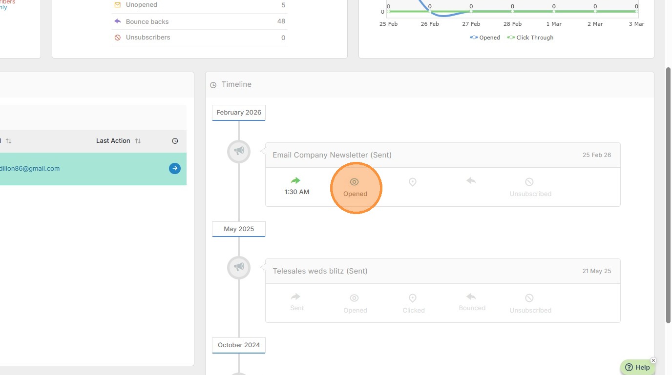672x375 pixels.
Task: Click the Bounced arrow icon in Telesales weds blitz
Action: [x=471, y=296]
